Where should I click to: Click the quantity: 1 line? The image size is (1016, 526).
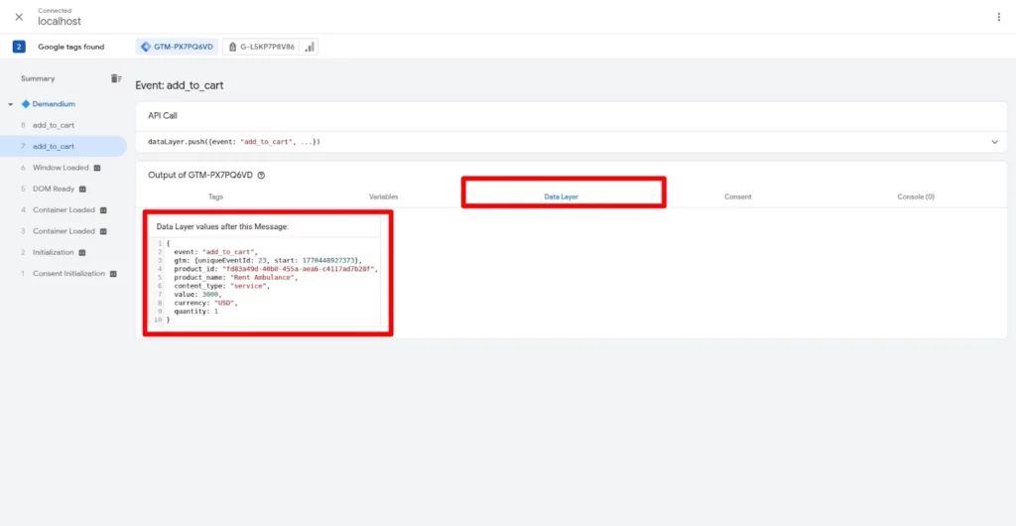click(195, 311)
